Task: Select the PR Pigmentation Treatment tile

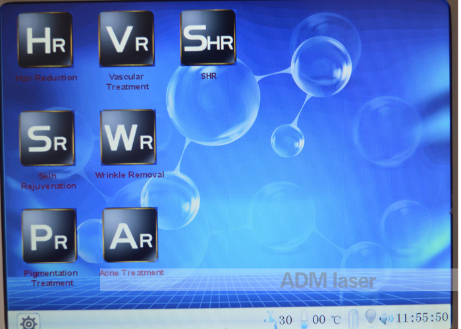Action: tap(49, 236)
